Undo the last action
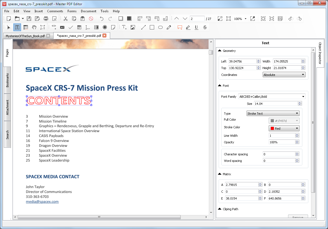The width and height of the screenshot is (328, 229). [102, 19]
